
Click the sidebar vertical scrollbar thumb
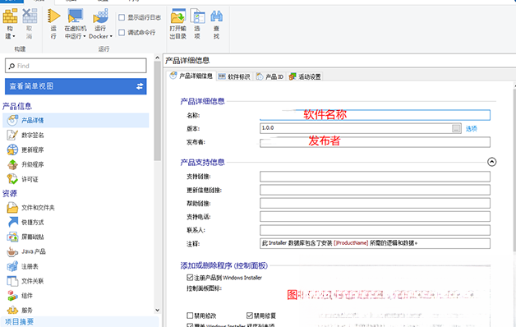pos(157,111)
